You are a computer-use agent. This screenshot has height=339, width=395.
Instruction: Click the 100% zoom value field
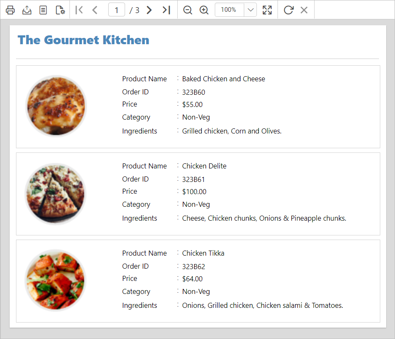point(229,10)
